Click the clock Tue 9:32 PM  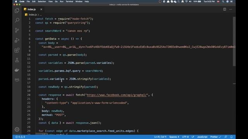209,2
